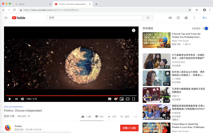Go to the YouTube home logo
Screen dimensions: 213x133
point(19,18)
